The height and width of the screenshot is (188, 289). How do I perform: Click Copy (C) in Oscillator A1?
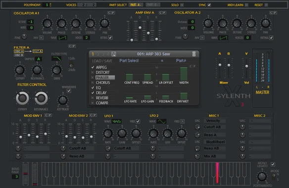coord(109,13)
